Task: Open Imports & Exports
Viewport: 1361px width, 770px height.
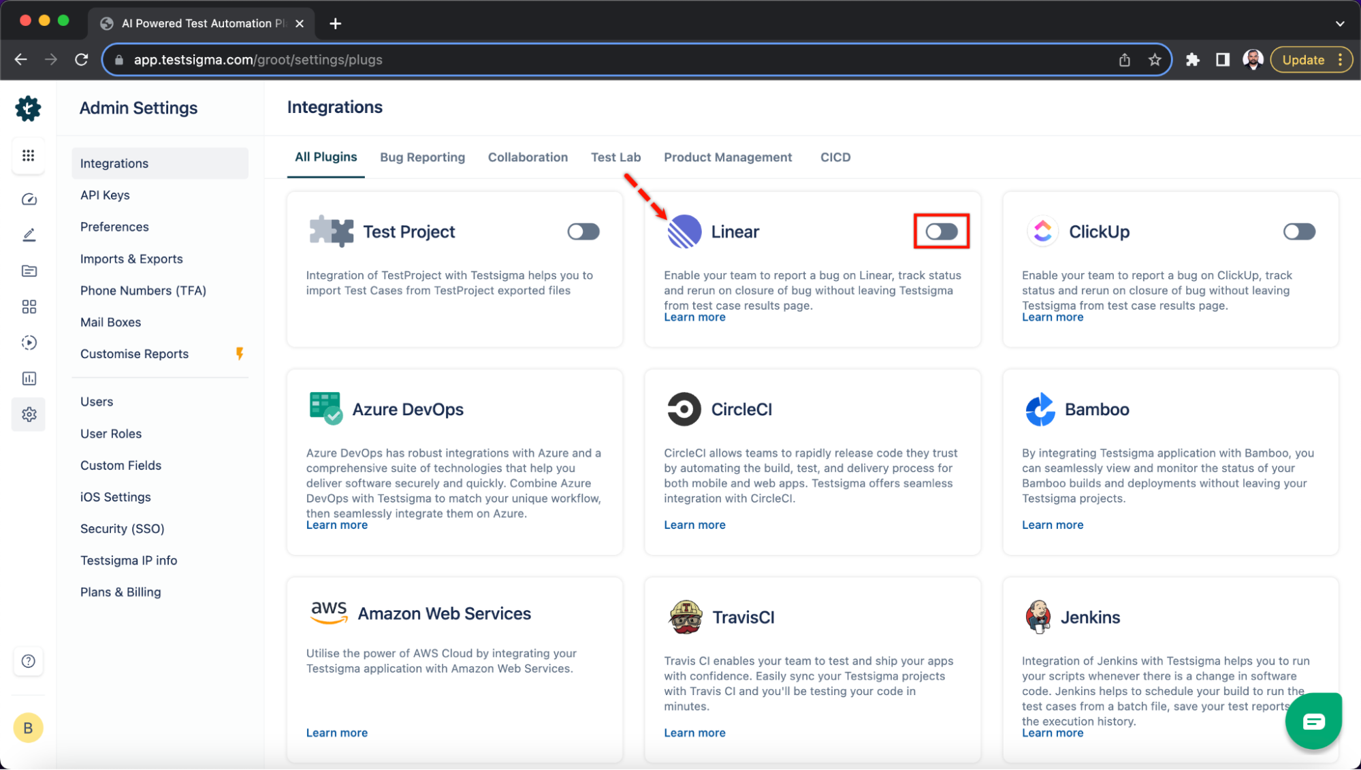Action: tap(131, 259)
